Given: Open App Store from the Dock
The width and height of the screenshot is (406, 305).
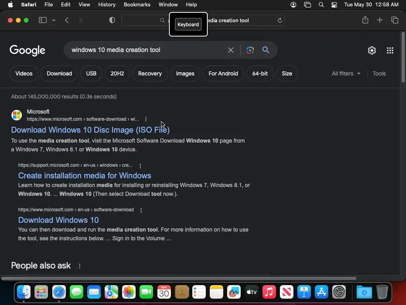Looking at the screenshot, I should coord(322,292).
